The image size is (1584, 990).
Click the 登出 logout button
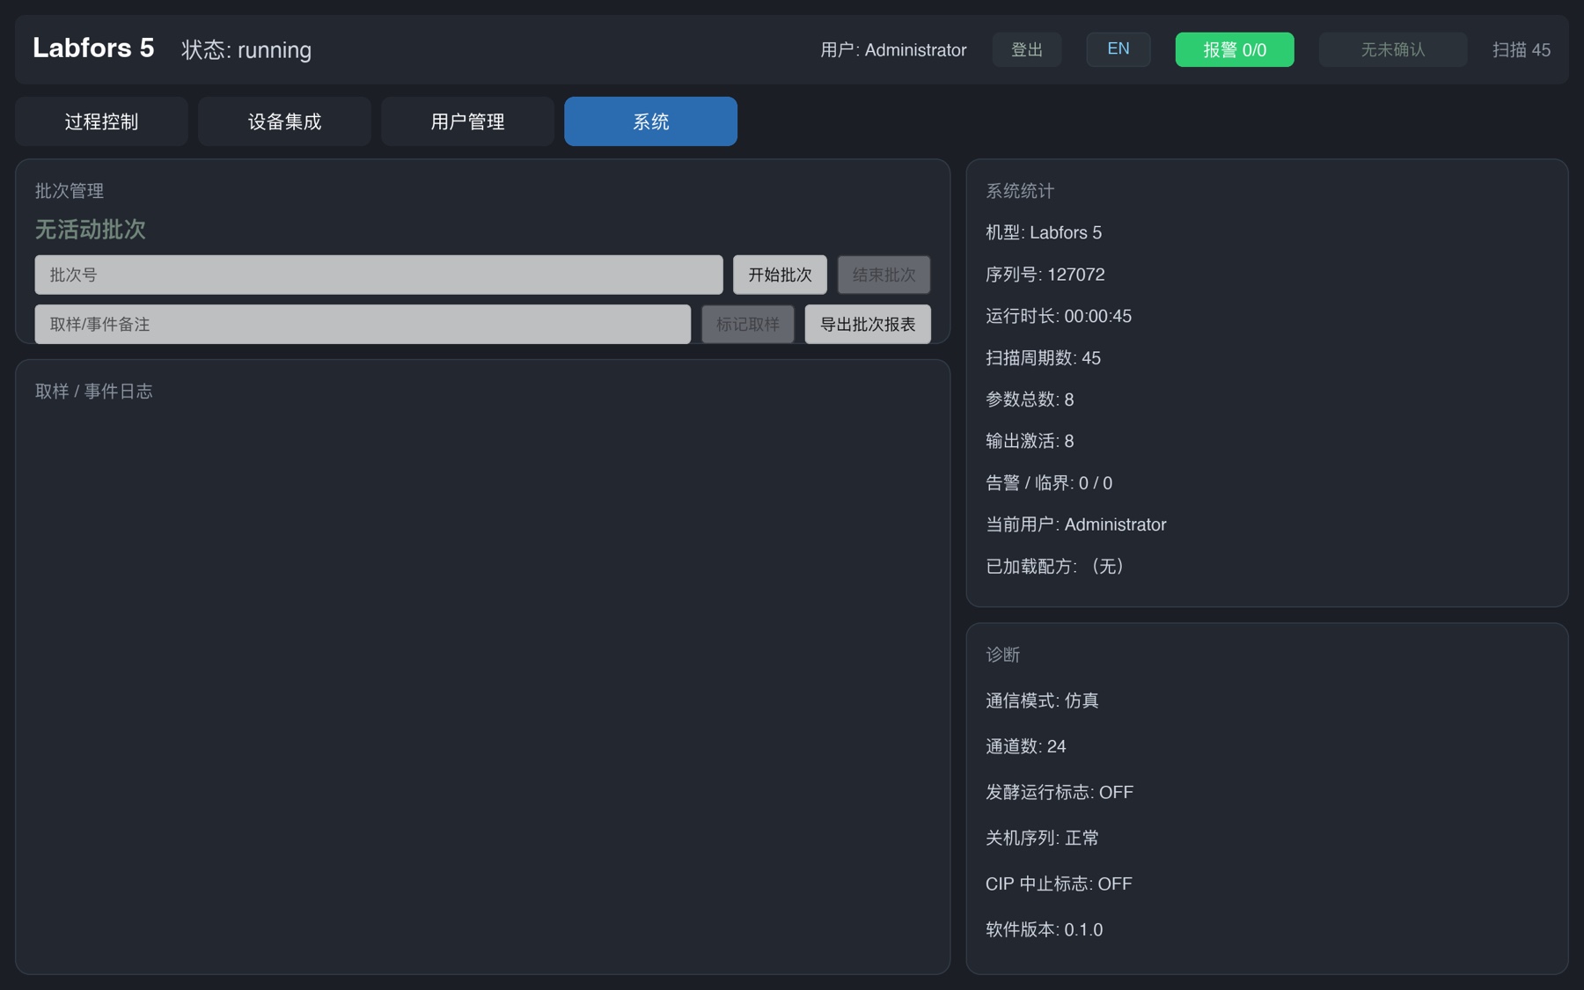tap(1027, 49)
